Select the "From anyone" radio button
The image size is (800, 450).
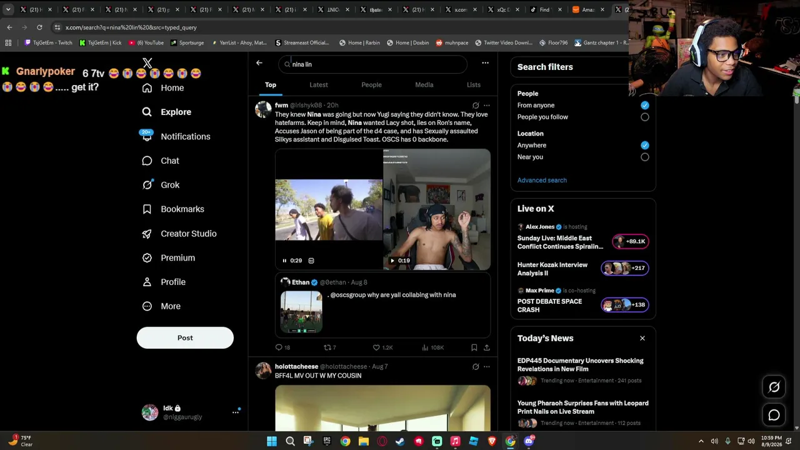tap(645, 106)
